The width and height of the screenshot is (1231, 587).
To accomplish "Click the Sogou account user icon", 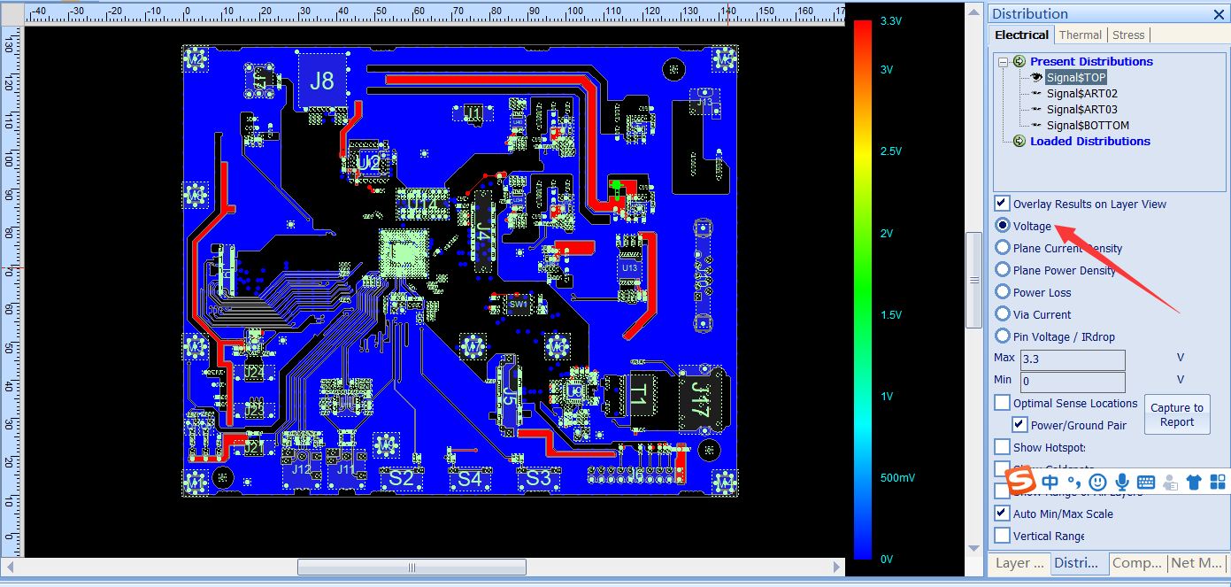I will click(1170, 483).
